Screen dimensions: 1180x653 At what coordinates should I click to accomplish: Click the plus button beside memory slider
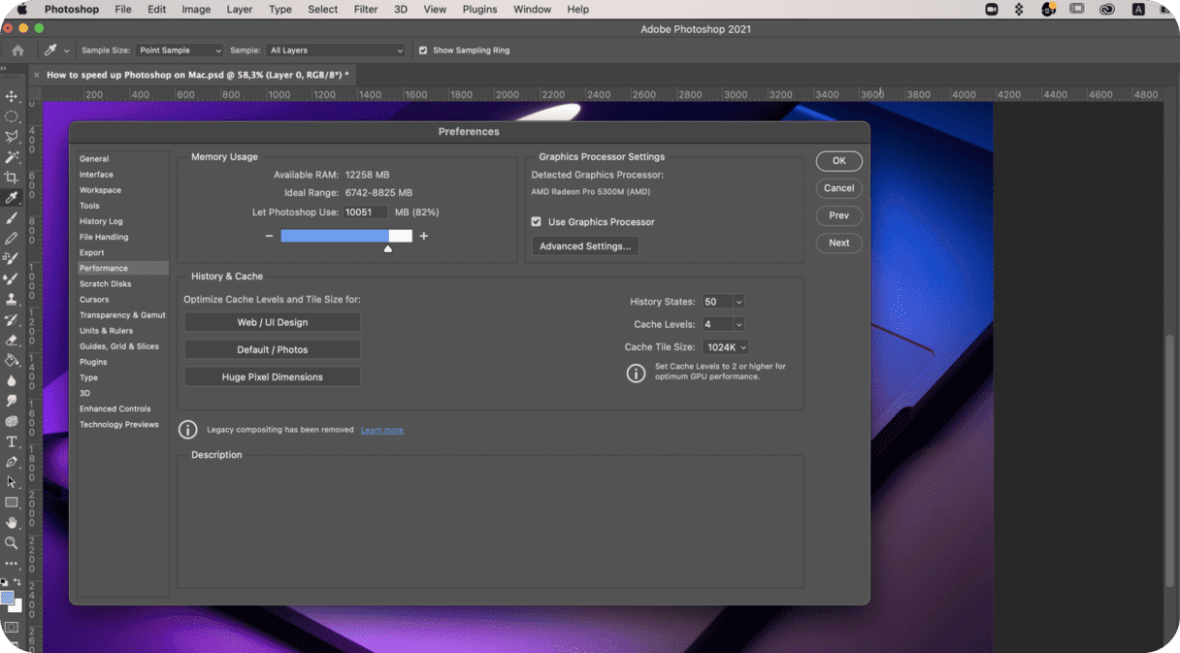tap(424, 236)
